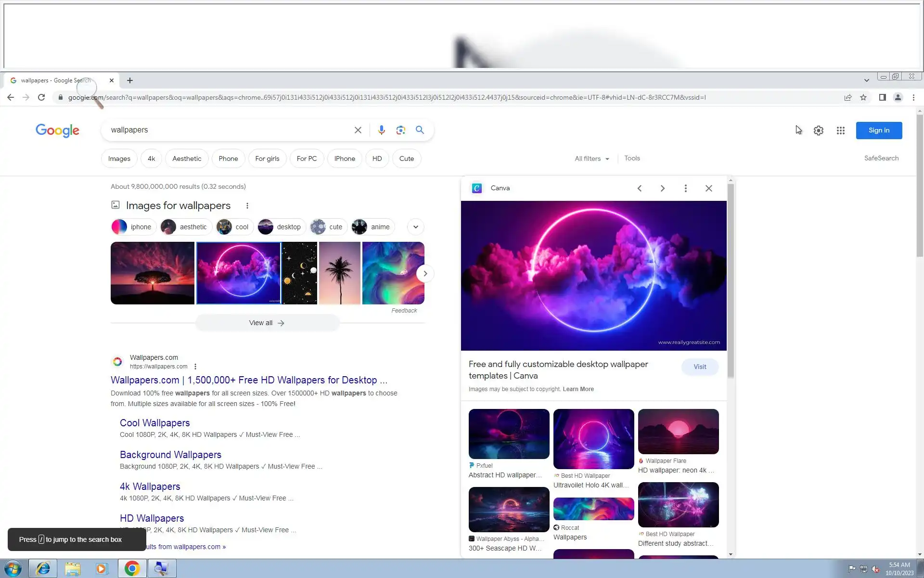The height and width of the screenshot is (578, 924).
Task: Switch to the Images filter tab
Action: tap(119, 158)
